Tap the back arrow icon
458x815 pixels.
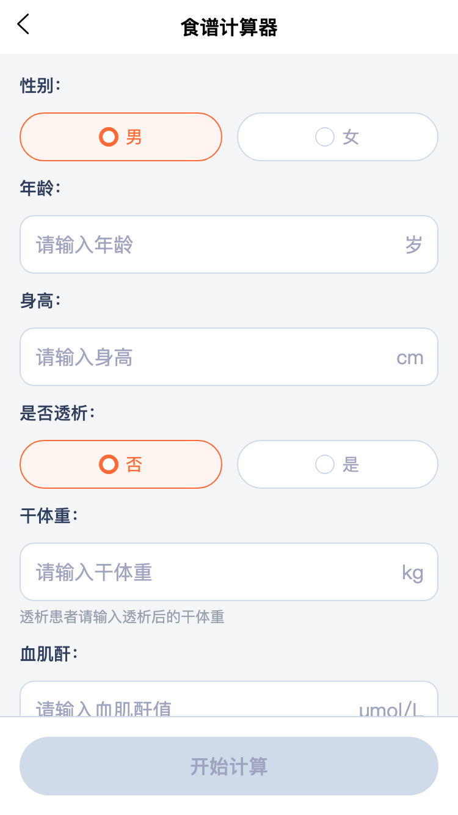coord(23,25)
